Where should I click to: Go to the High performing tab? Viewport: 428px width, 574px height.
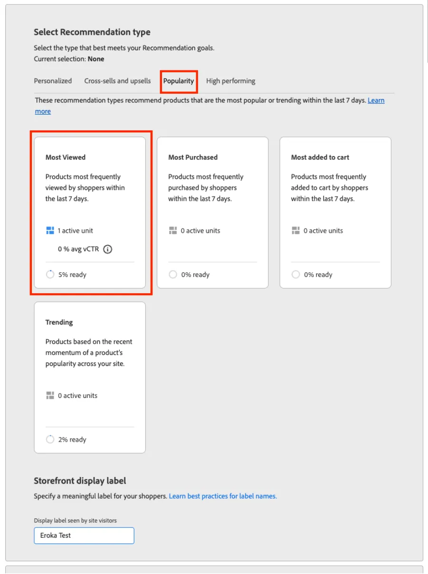pos(231,81)
